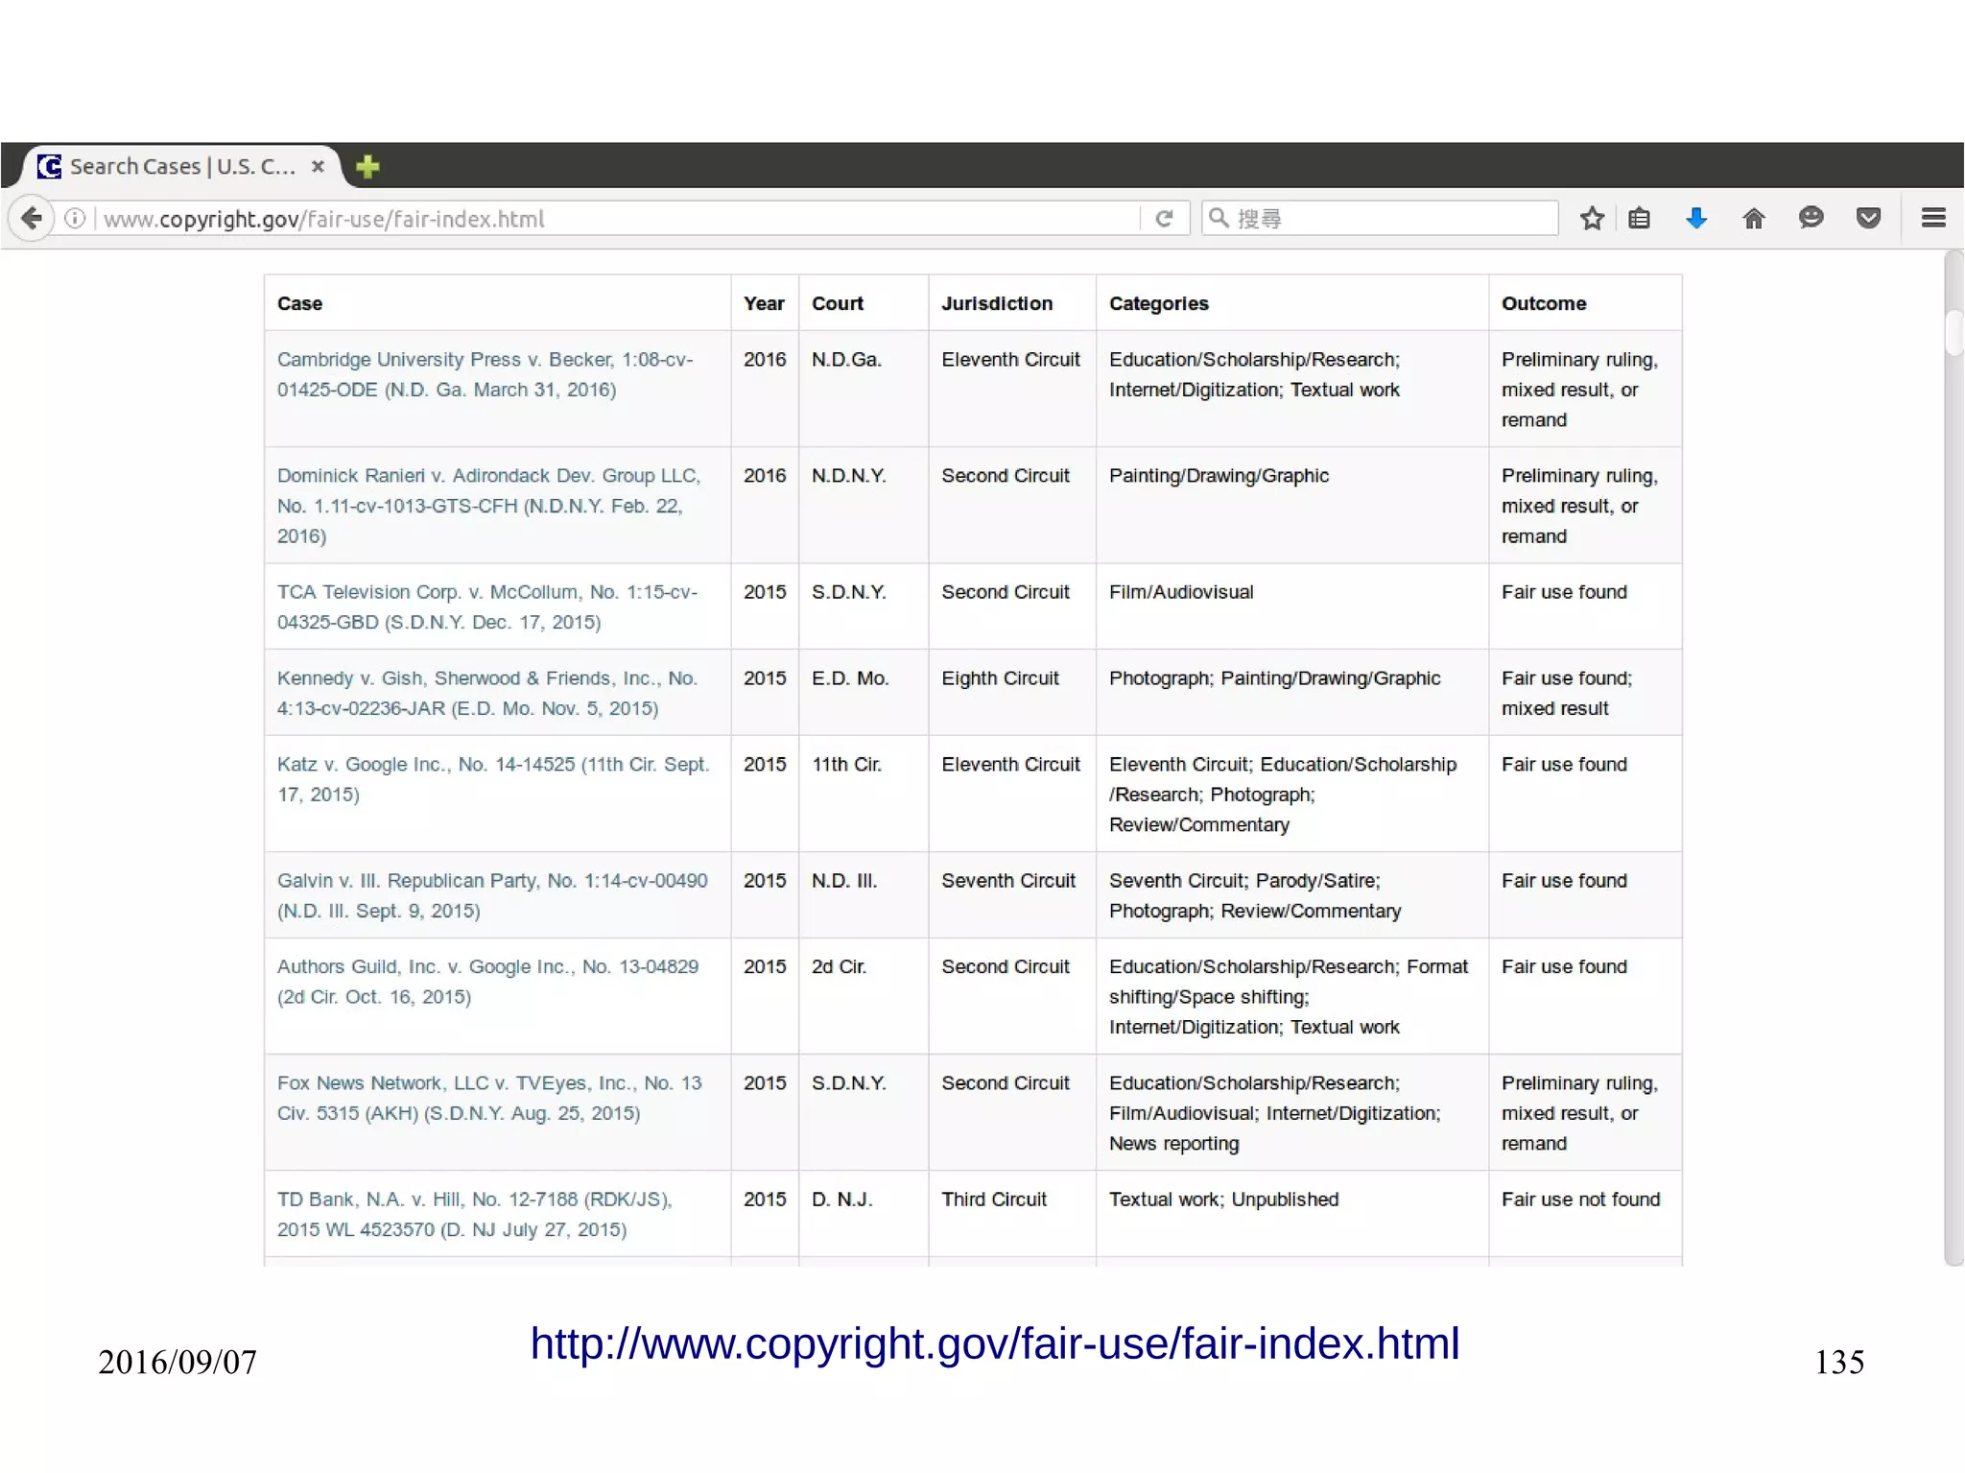1965x1473 pixels.
Task: Open the bookmarks list icon
Action: tap(1640, 219)
